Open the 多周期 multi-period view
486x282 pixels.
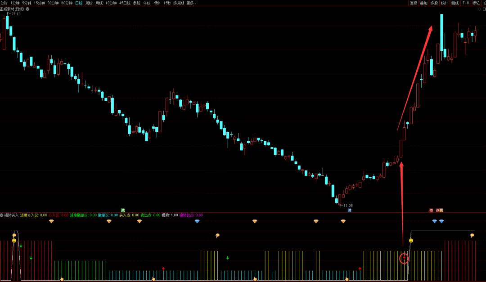pyautogui.click(x=179, y=3)
